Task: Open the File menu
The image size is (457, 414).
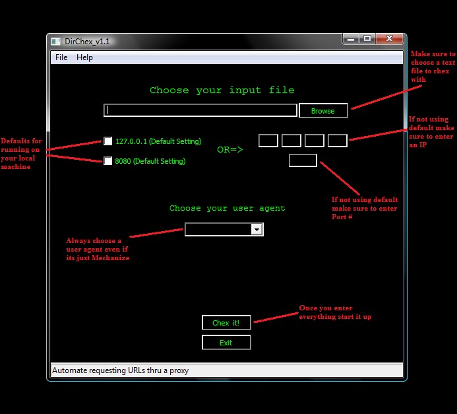Action: pos(61,57)
